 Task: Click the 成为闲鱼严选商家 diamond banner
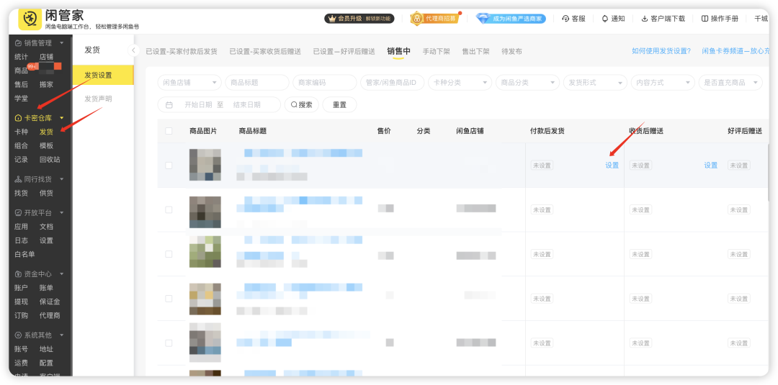[511, 18]
